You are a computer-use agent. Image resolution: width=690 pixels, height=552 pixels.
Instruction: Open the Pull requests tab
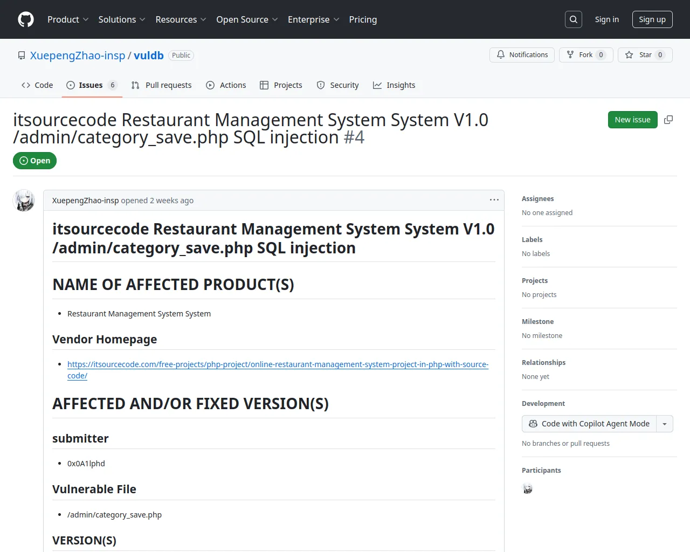point(161,85)
